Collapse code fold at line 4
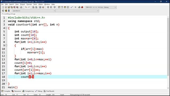This screenshot has width=170, height=96. (6, 28)
